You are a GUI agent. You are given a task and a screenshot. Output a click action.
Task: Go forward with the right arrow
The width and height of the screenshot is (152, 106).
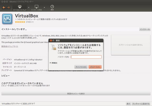(8, 7)
